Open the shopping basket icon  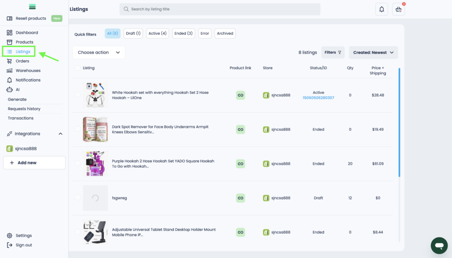pos(399,9)
